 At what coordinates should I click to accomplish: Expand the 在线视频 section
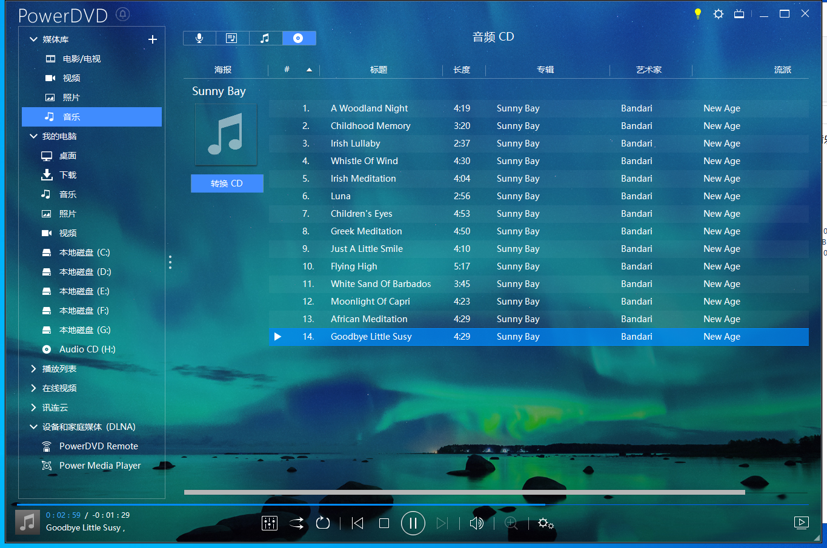[33, 388]
